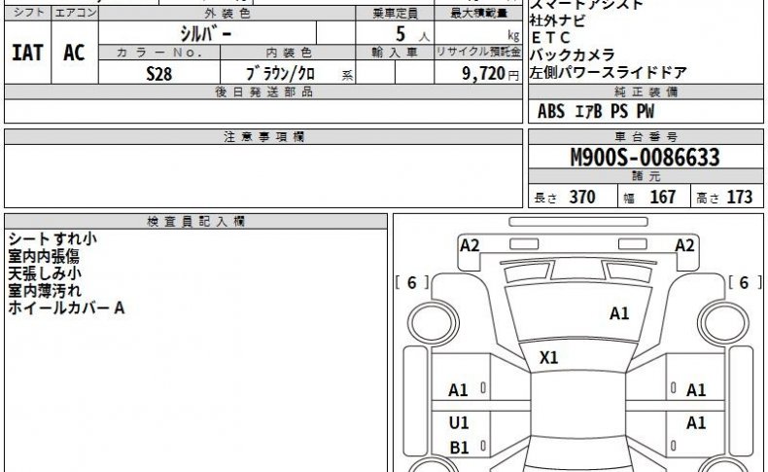Click the 輸入車 header

coord(395,53)
